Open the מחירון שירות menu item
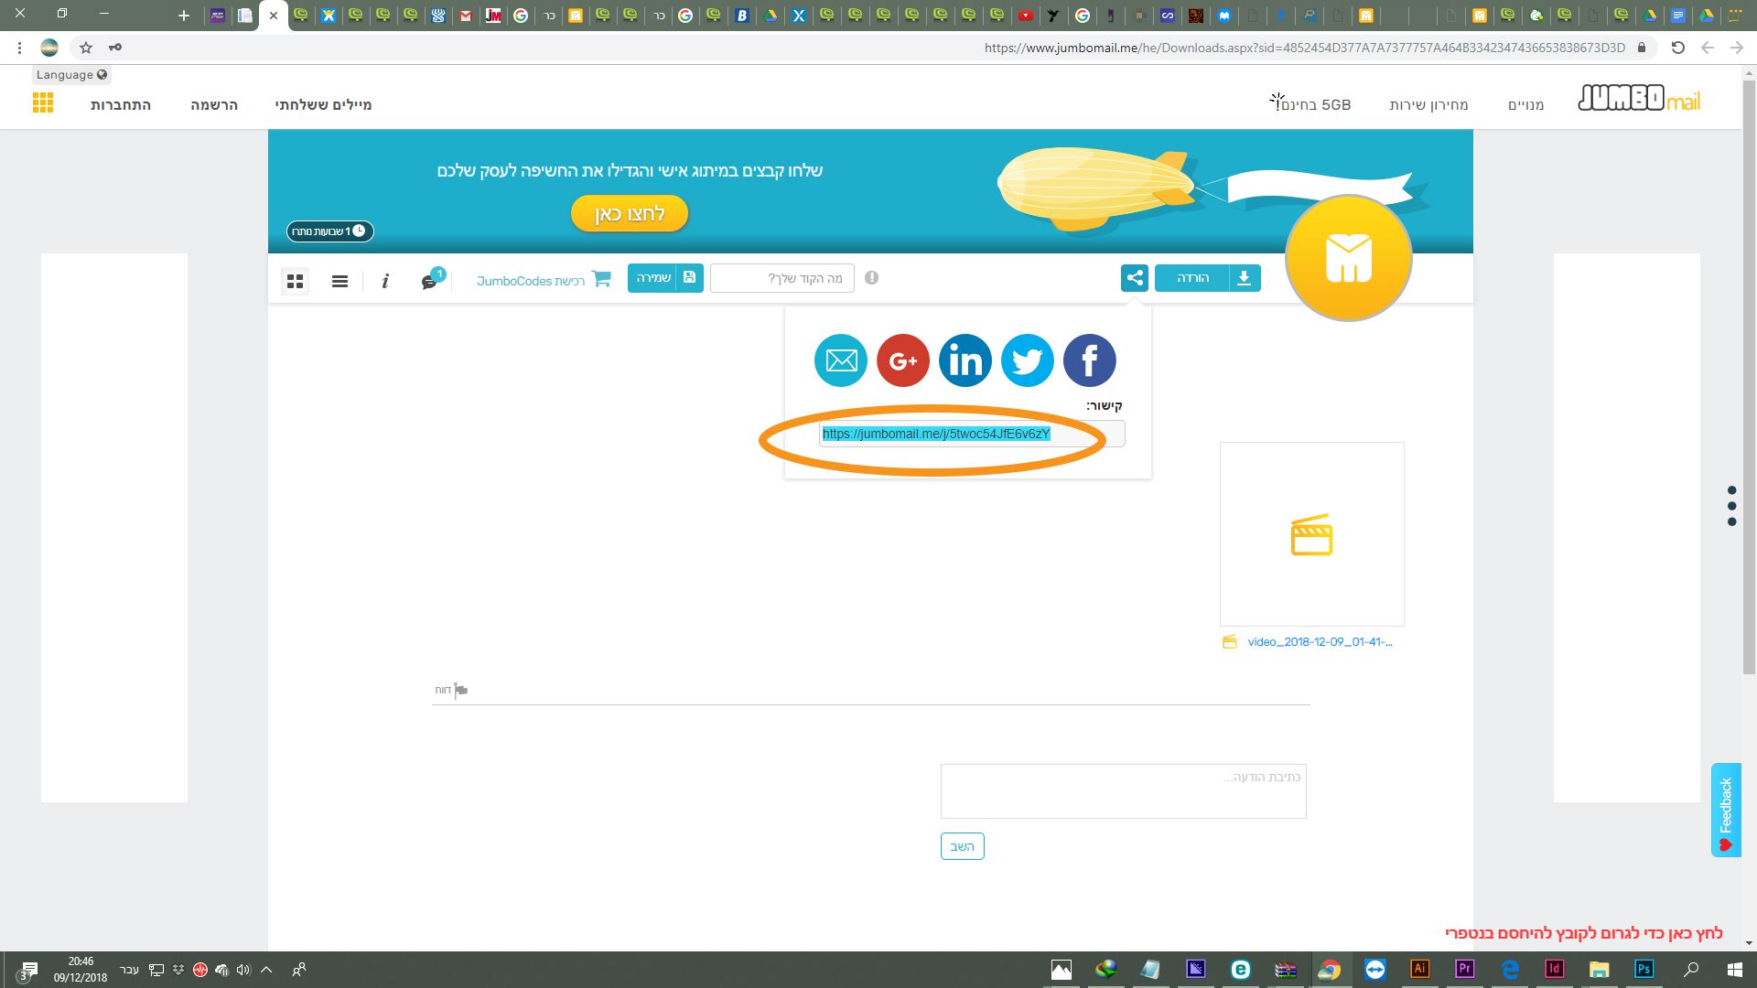The height and width of the screenshot is (988, 1757). 1428,105
